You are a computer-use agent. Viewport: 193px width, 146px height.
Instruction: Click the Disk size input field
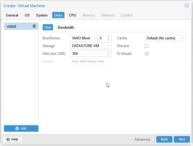pos(89,53)
